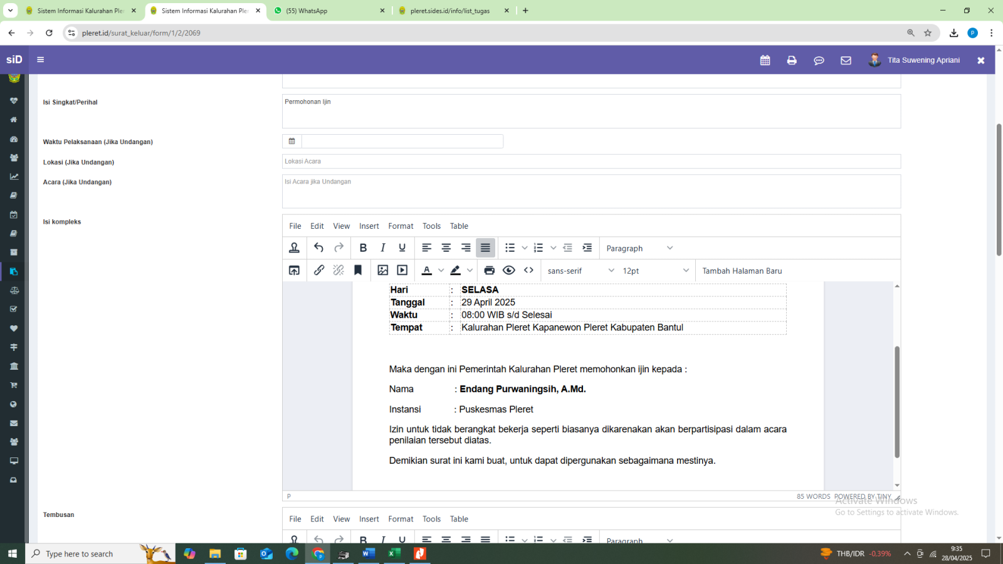Open the Insert menu of Isi kompleks editor
Screen dimensions: 1003x564
[x=369, y=226]
